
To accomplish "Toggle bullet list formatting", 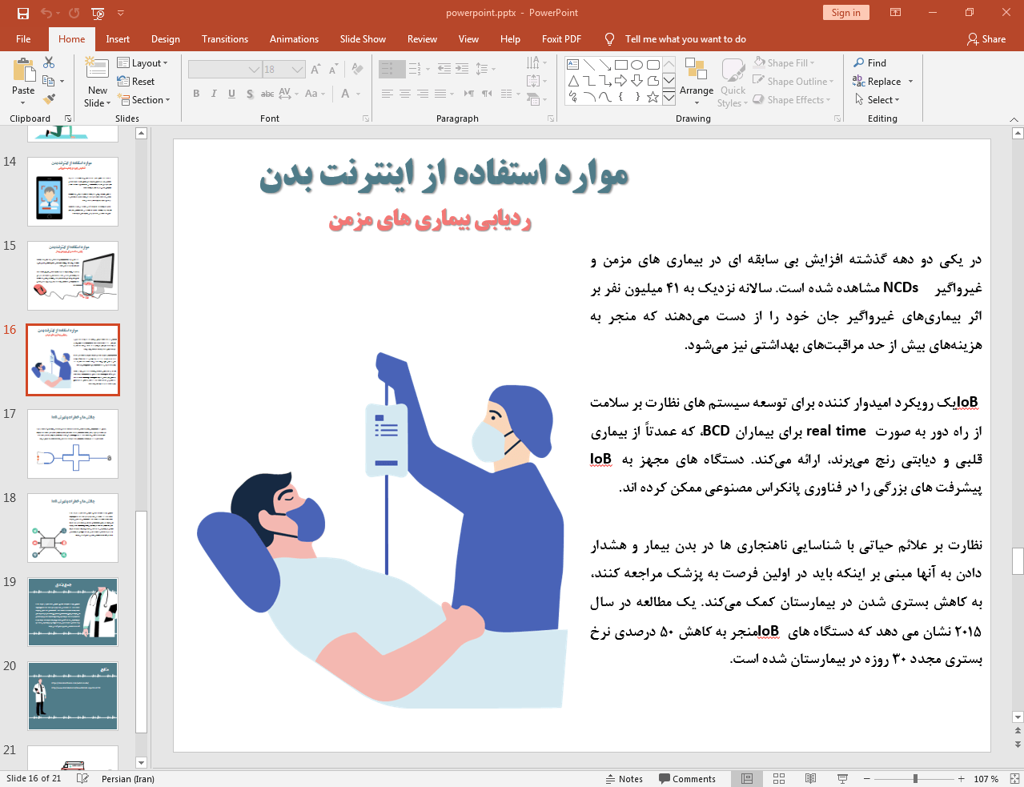I will (x=388, y=70).
